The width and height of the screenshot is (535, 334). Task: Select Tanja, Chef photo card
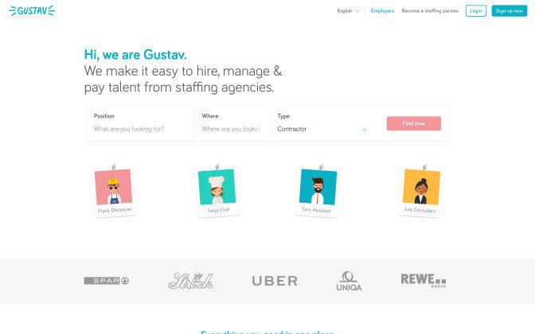pos(217,192)
